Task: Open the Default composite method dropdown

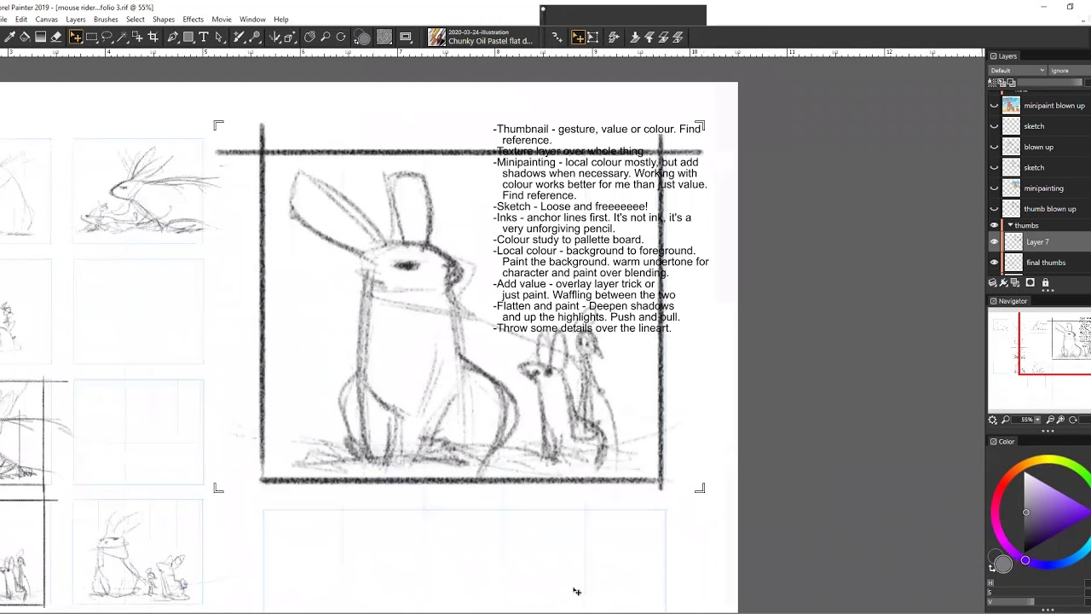Action: tap(1018, 71)
